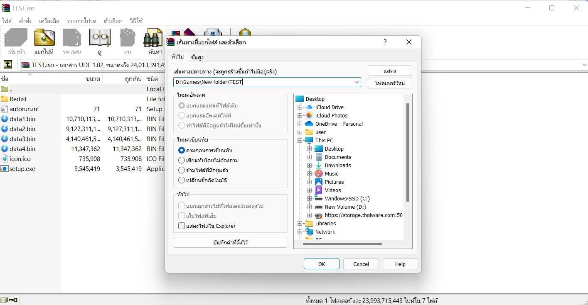Click the iCloud Photos icon in tree

309,115
